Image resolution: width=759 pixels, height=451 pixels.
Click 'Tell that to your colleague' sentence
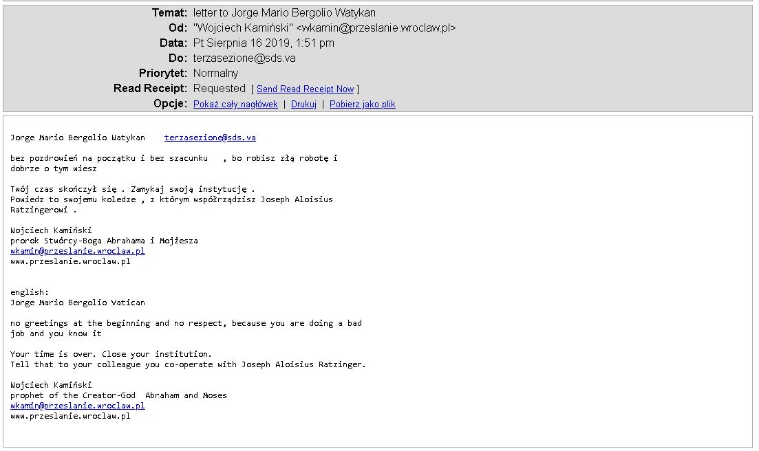[188, 364]
